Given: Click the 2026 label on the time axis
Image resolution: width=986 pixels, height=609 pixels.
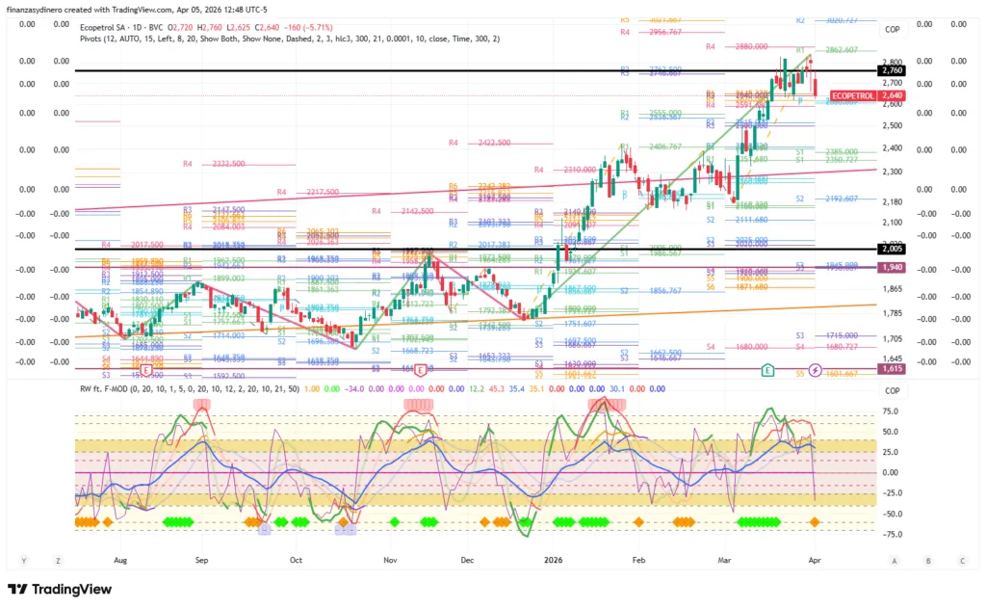Looking at the screenshot, I should [x=553, y=559].
